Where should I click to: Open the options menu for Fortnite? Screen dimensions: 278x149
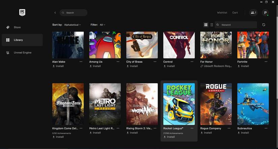click(266, 62)
